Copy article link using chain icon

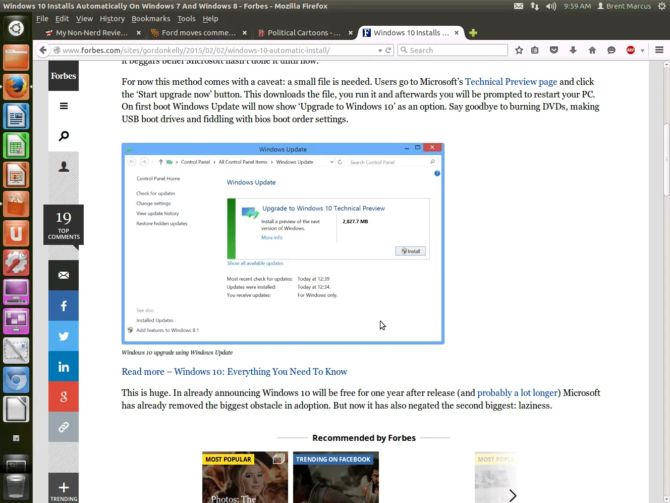coord(64,427)
